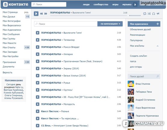This screenshot has width=167, height=130.
Task: Open the по композициям dropdown
Action: click(110, 24)
